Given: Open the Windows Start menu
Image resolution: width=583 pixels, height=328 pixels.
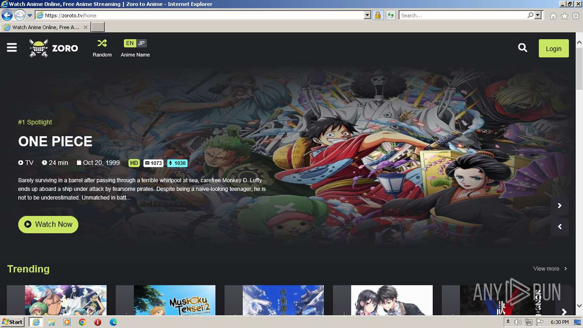Looking at the screenshot, I should point(13,322).
